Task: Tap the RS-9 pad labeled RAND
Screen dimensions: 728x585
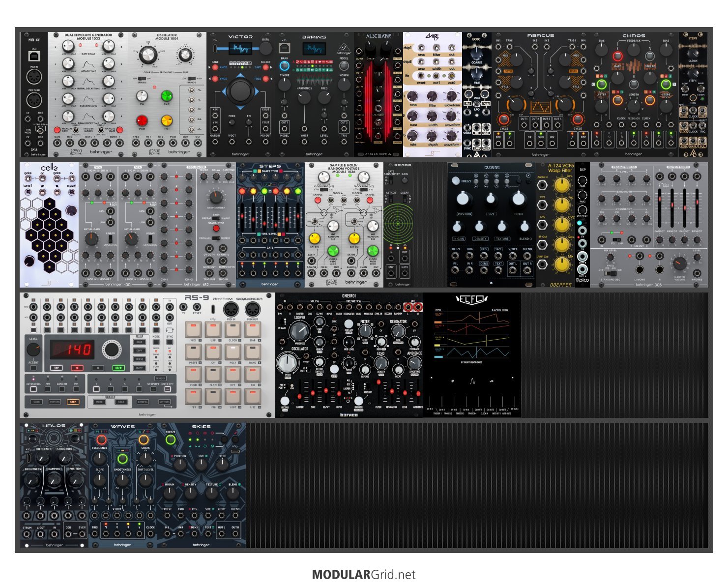Action: click(253, 351)
